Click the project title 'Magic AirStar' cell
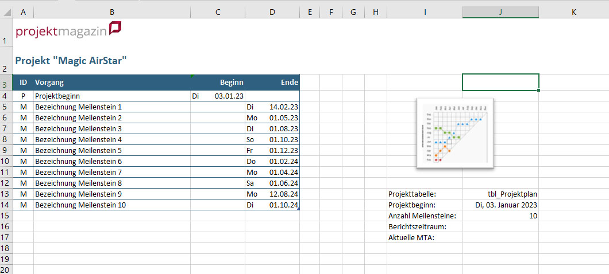 [x=71, y=60]
